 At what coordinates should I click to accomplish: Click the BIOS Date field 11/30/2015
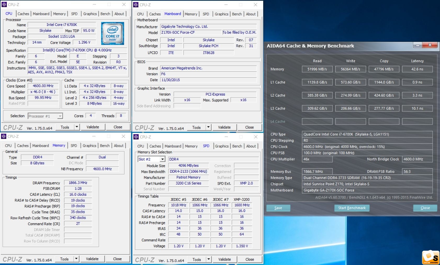click(209, 80)
